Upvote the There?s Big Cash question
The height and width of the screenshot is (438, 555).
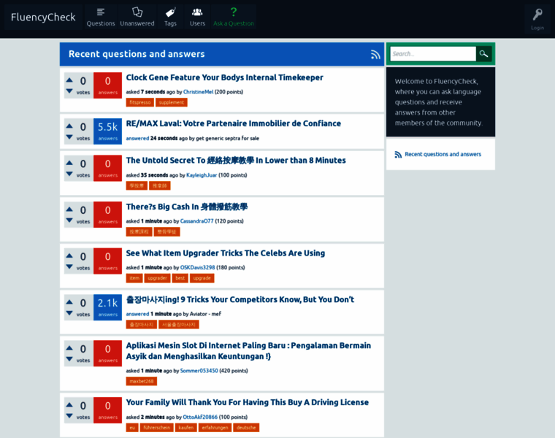(x=69, y=210)
